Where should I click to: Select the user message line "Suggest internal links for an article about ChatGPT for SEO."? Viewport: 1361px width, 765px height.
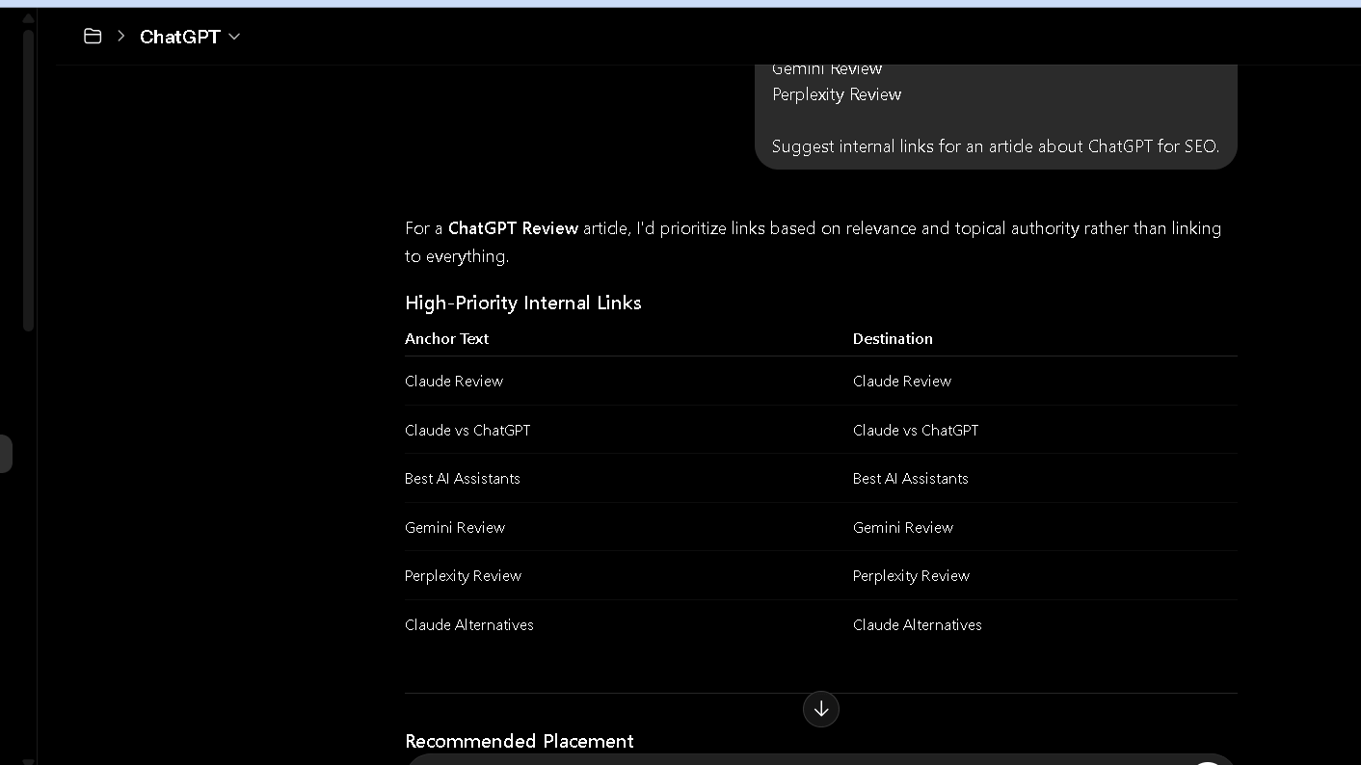[x=996, y=146]
